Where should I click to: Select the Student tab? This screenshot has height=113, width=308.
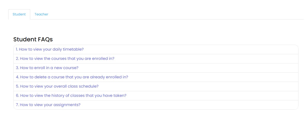point(19,14)
